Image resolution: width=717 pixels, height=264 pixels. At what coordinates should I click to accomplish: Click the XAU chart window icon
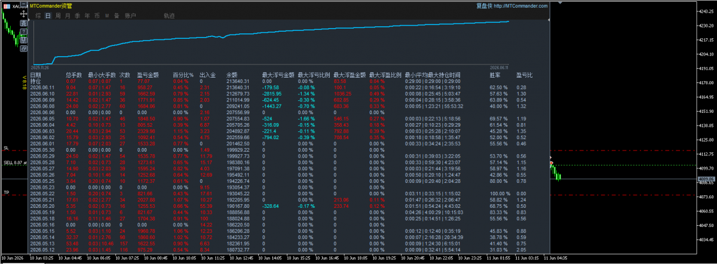pos(7,7)
